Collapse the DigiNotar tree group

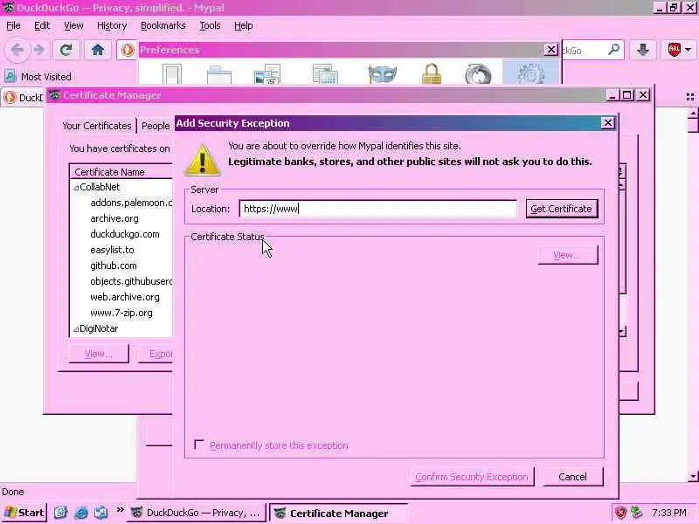pyautogui.click(x=76, y=329)
